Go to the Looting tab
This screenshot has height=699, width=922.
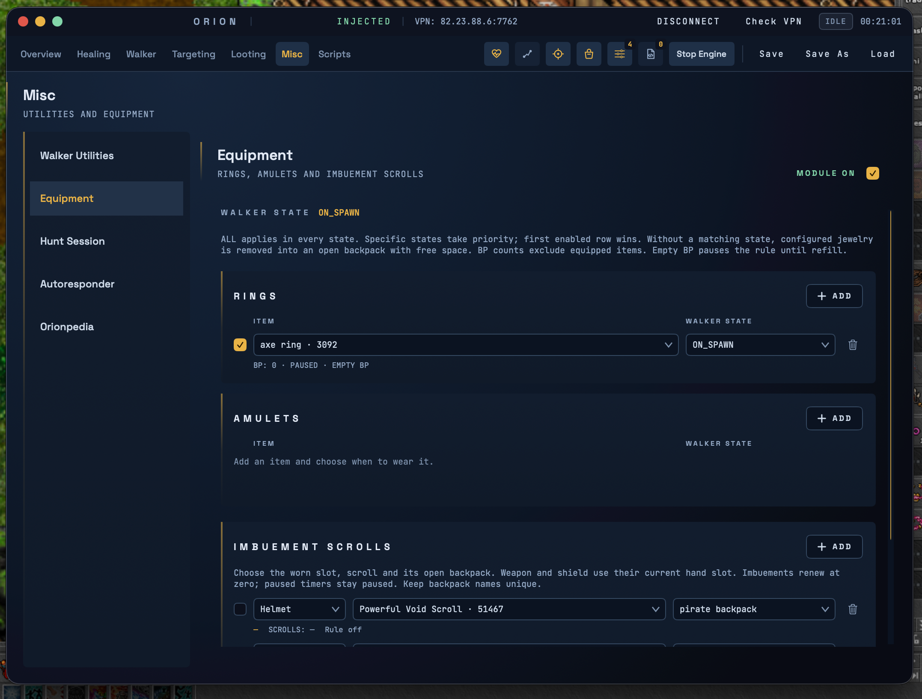point(248,54)
